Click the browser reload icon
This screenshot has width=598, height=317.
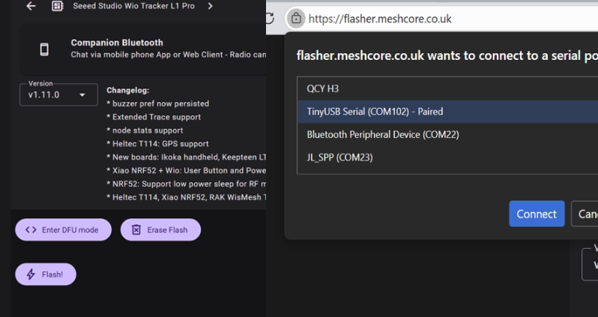[x=270, y=18]
